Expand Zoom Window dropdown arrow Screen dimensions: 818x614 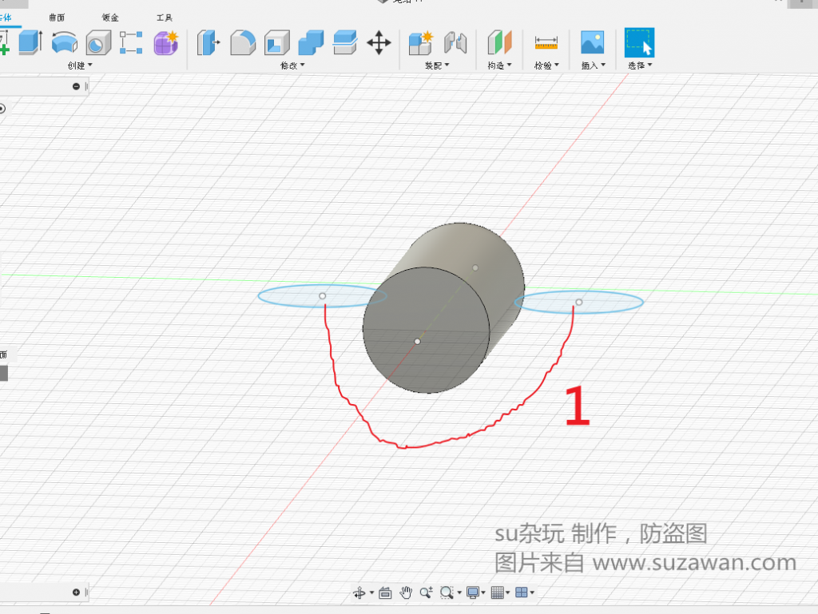click(x=459, y=592)
